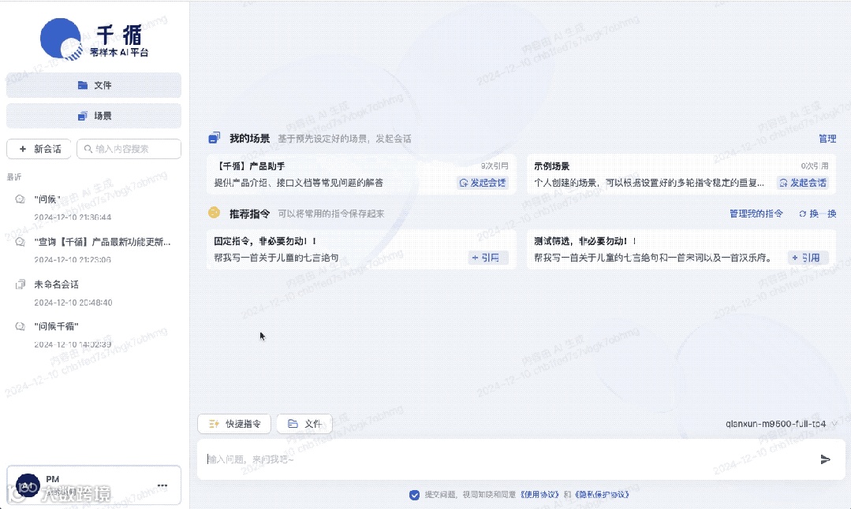
Task: Select the 固定指令，非必要勿动 card title
Action: coord(265,241)
